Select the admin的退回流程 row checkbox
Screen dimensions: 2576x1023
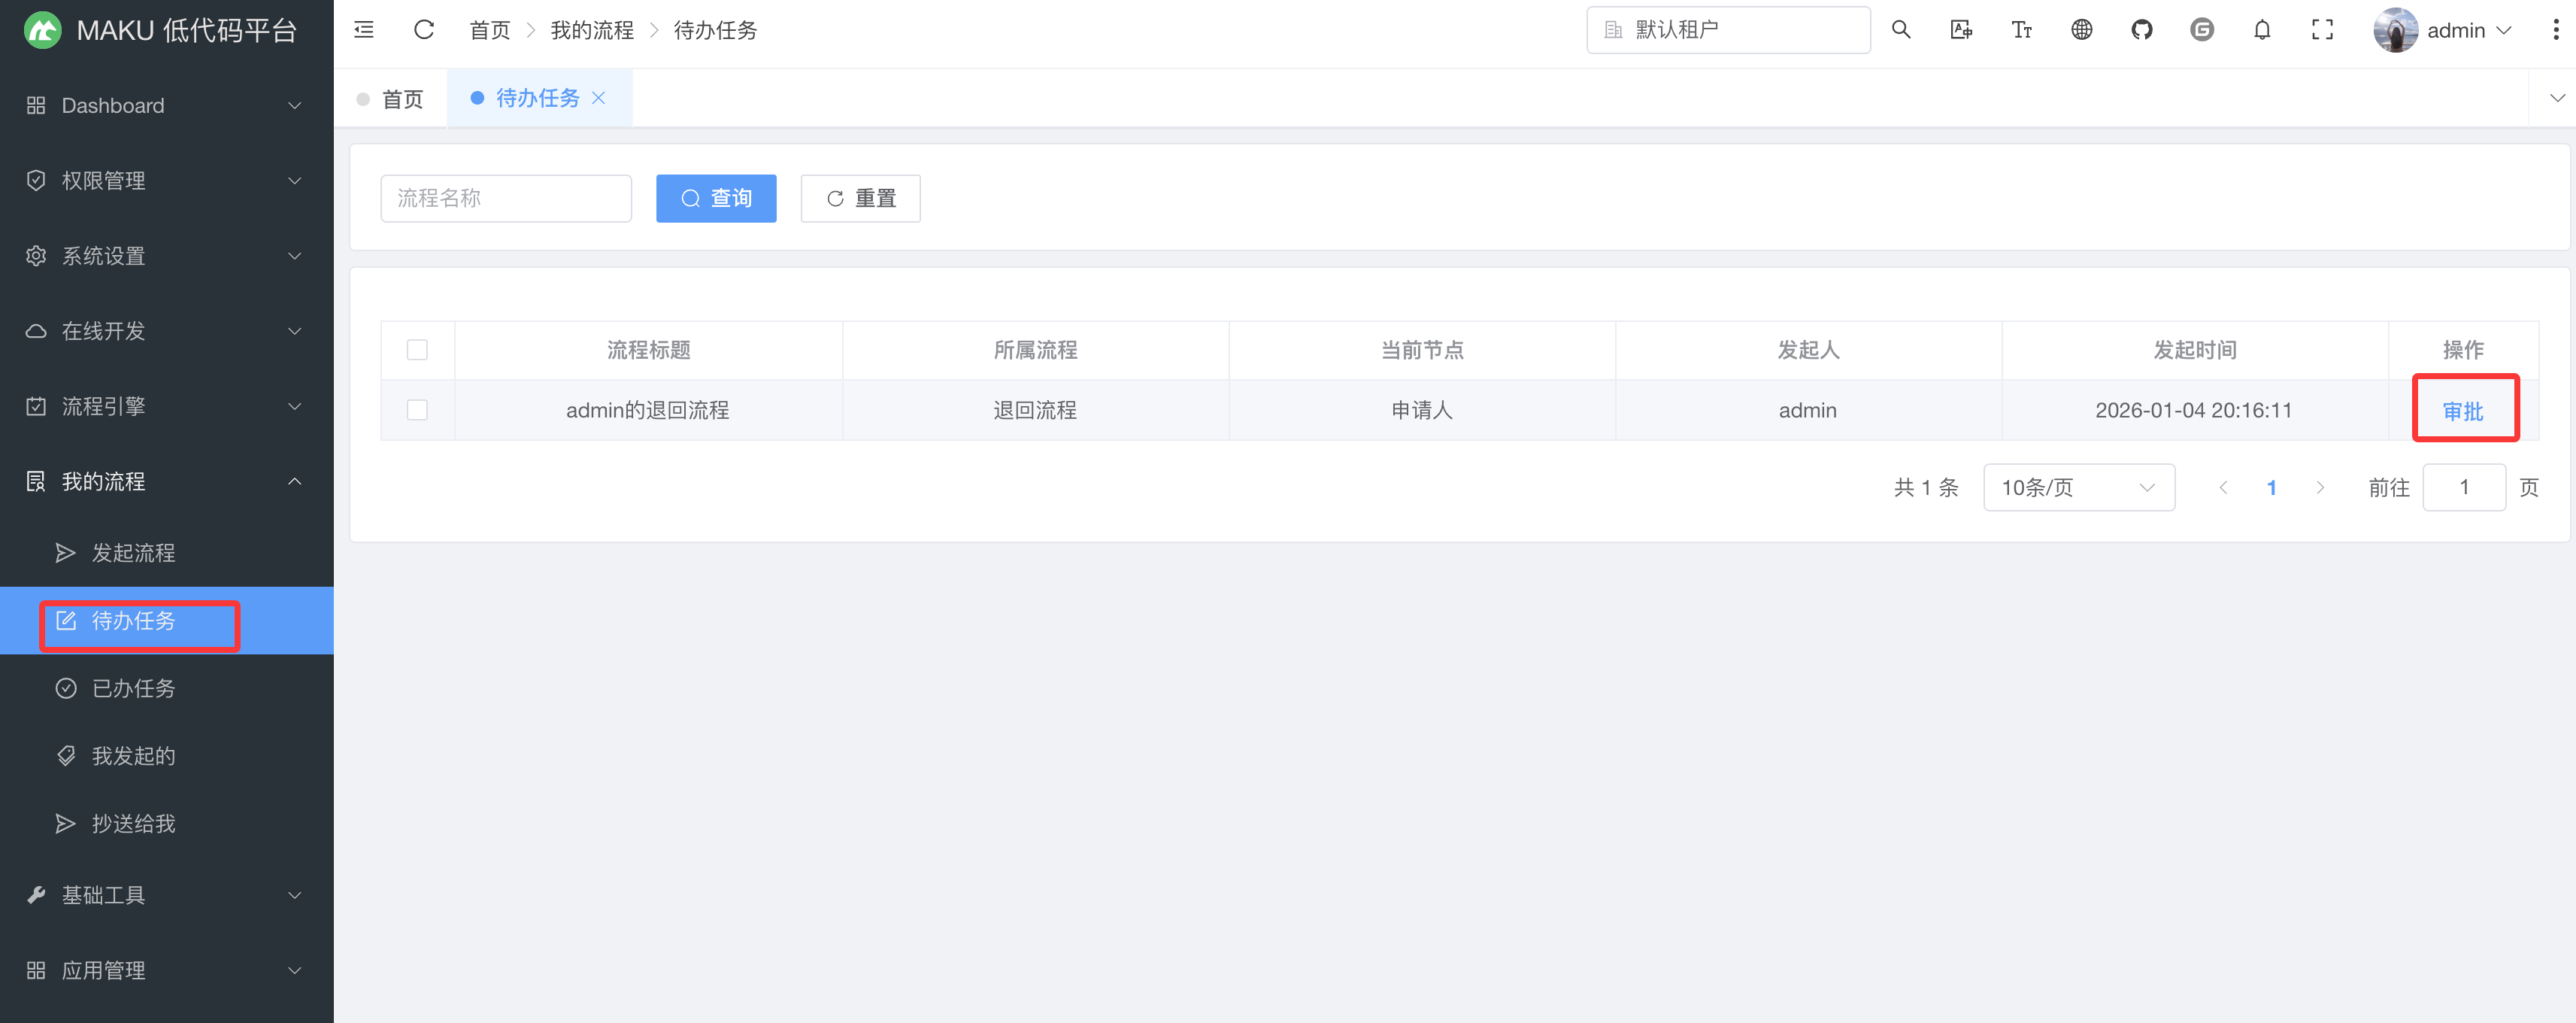point(417,410)
